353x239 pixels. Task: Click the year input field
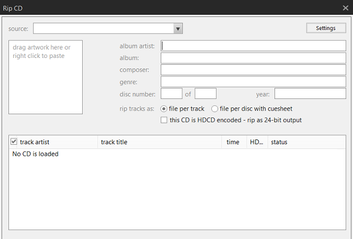click(310, 94)
